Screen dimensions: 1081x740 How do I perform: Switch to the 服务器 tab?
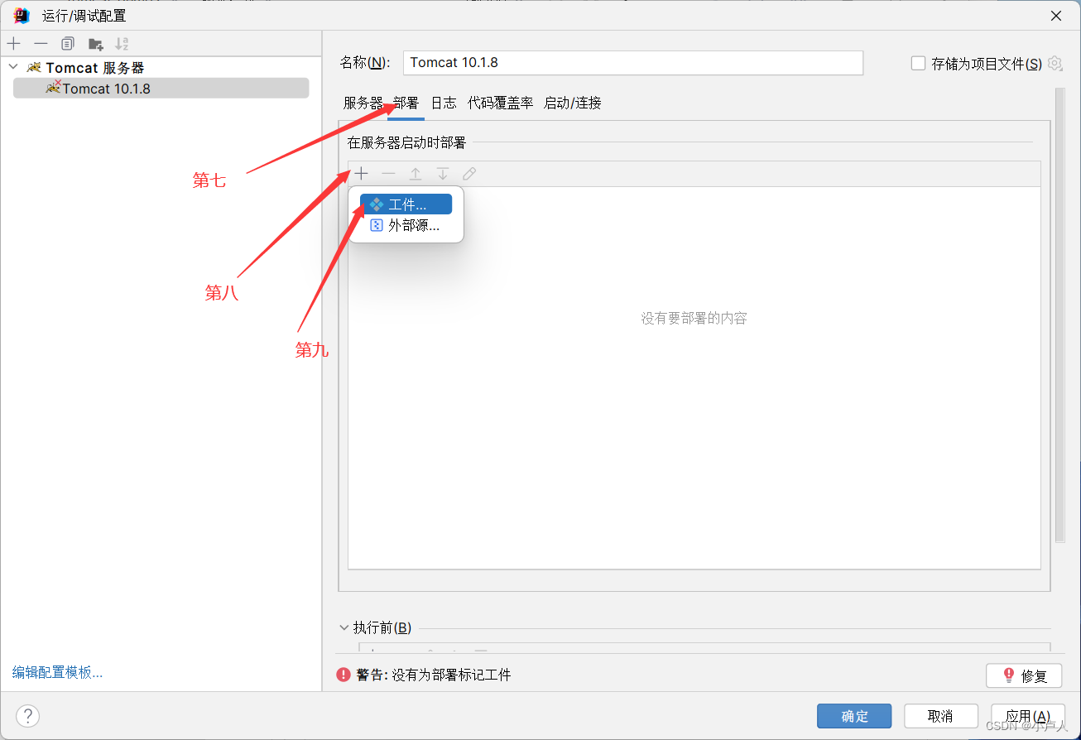point(363,103)
